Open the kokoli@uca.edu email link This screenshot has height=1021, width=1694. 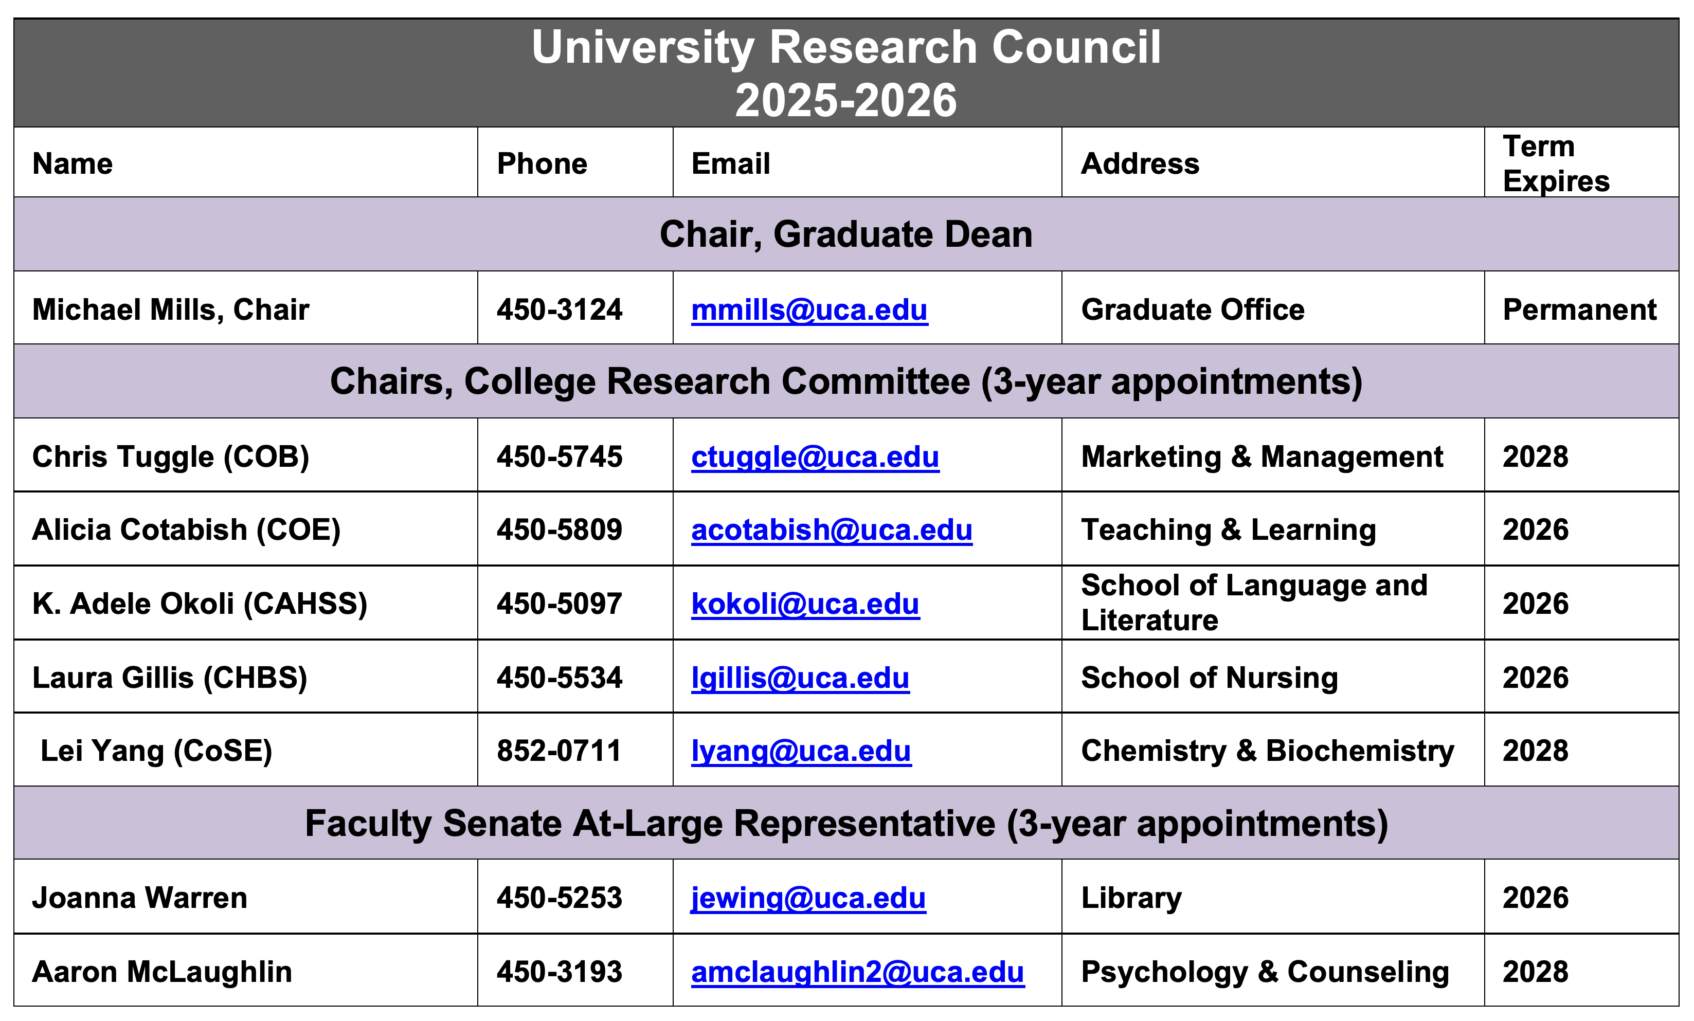pyautogui.click(x=804, y=604)
